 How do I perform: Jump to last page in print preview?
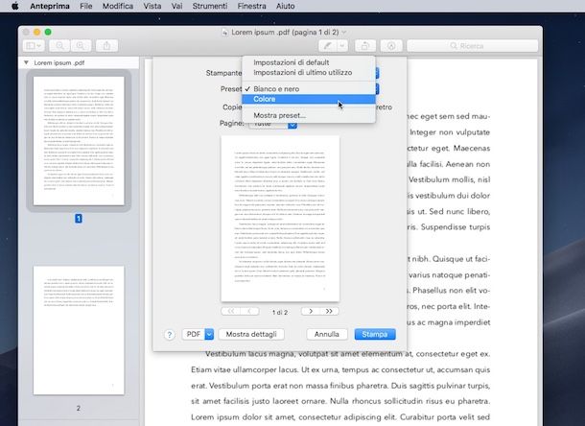[x=330, y=311]
